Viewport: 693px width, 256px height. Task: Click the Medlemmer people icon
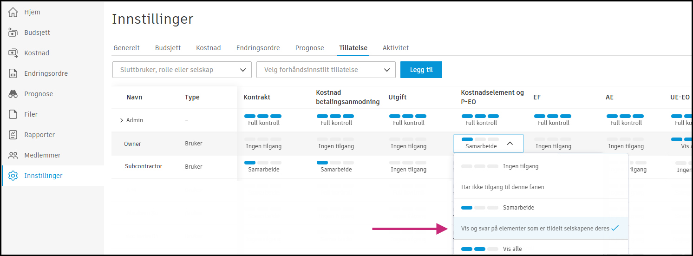pyautogui.click(x=13, y=155)
